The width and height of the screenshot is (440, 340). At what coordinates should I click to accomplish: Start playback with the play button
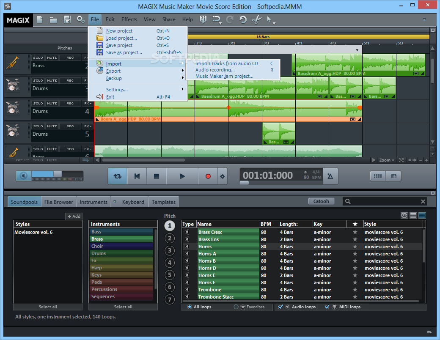point(182,176)
